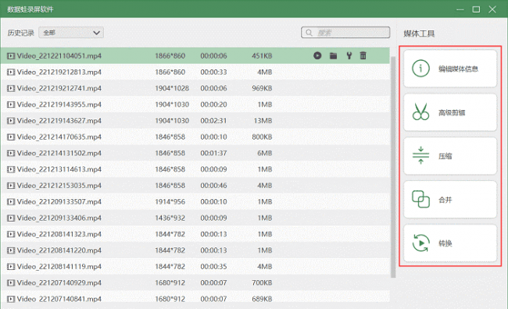Click resolution 1436*932 of Video_221209133406.mp4
This screenshot has height=309, width=508.
pyautogui.click(x=170, y=218)
